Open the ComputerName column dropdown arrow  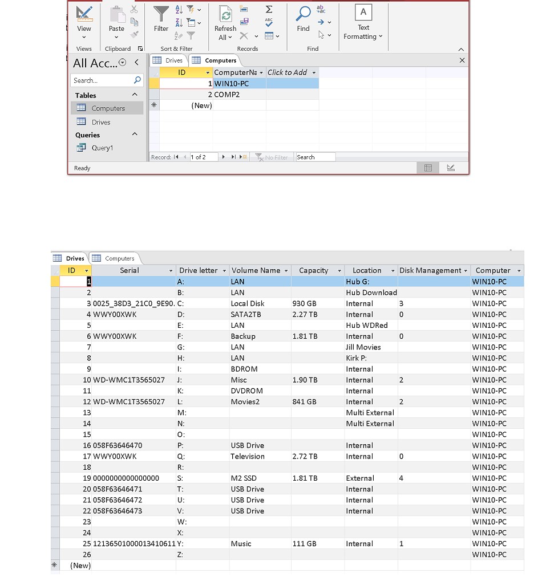click(x=261, y=73)
